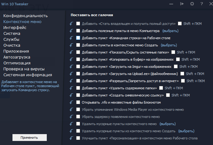Click undo arrow beside Windows Media Player option

[x=71, y=110]
